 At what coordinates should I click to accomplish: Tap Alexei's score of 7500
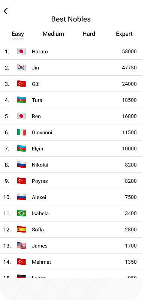tap(131, 197)
